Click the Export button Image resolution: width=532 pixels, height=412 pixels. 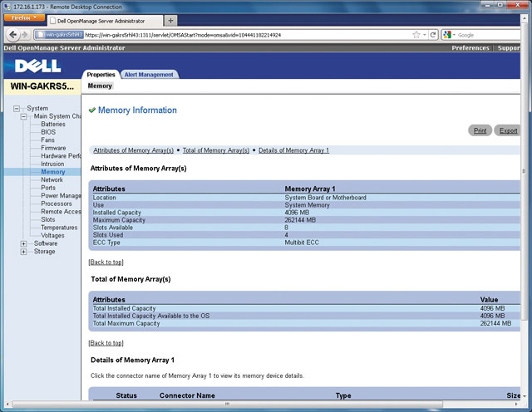[507, 130]
